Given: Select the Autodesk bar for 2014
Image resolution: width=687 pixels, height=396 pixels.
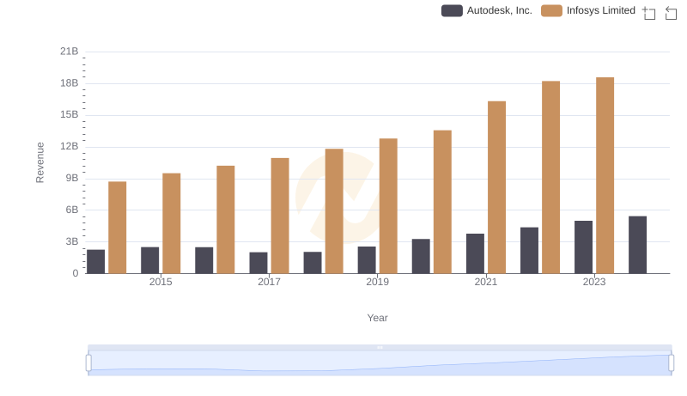Looking at the screenshot, I should tap(95, 261).
